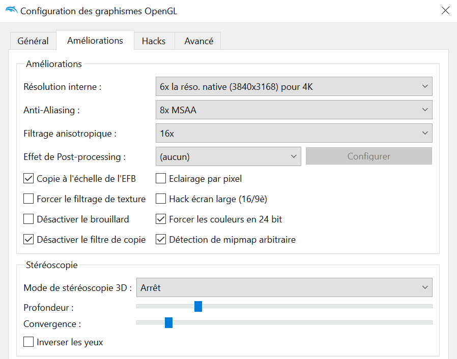
Task: Disable Forcer les couleurs en 24 bit
Action: tap(161, 219)
